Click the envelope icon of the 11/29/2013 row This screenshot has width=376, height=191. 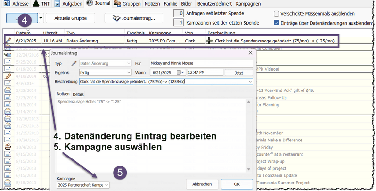[x=8, y=126]
